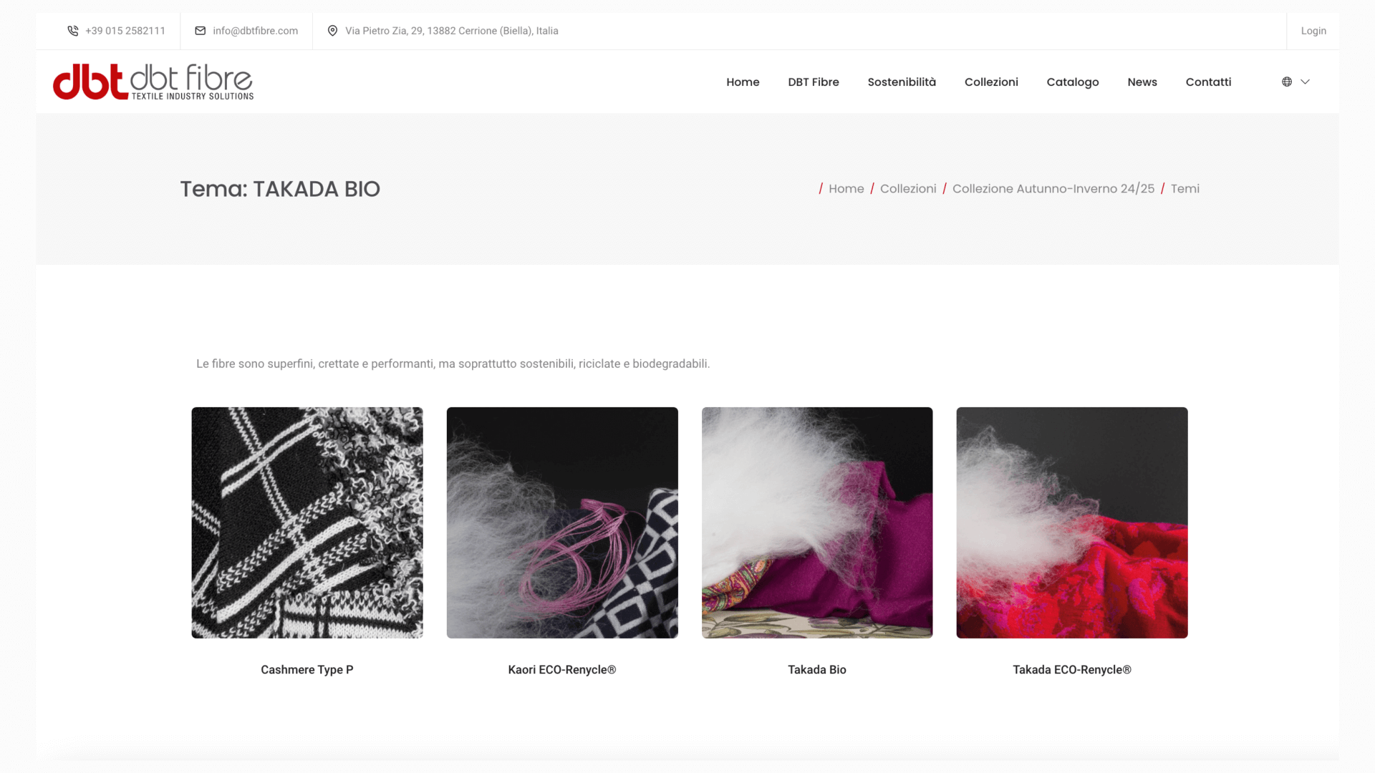This screenshot has width=1375, height=773.
Task: Click the phone icon in top bar
Action: [x=73, y=31]
